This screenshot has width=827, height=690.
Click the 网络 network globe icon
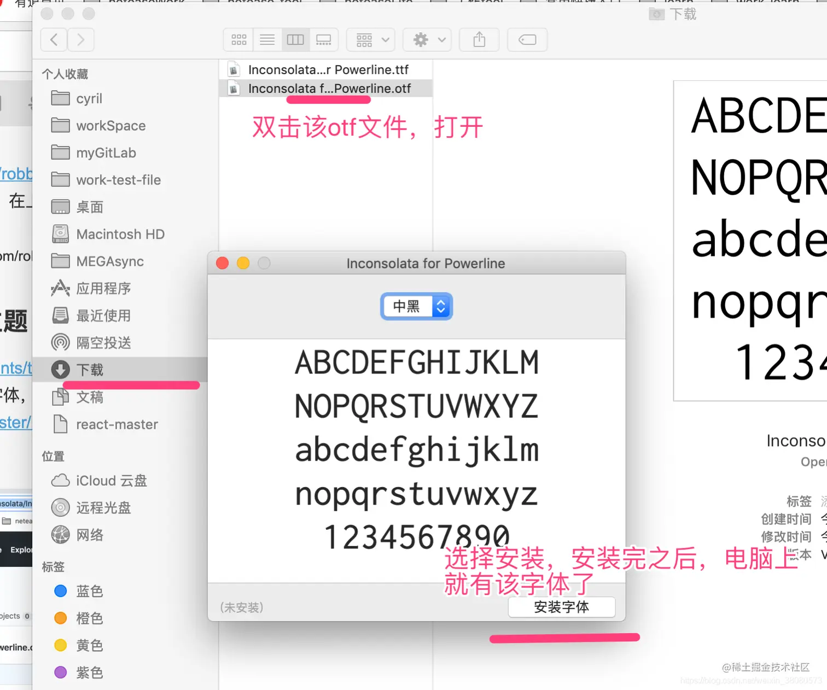[60, 535]
